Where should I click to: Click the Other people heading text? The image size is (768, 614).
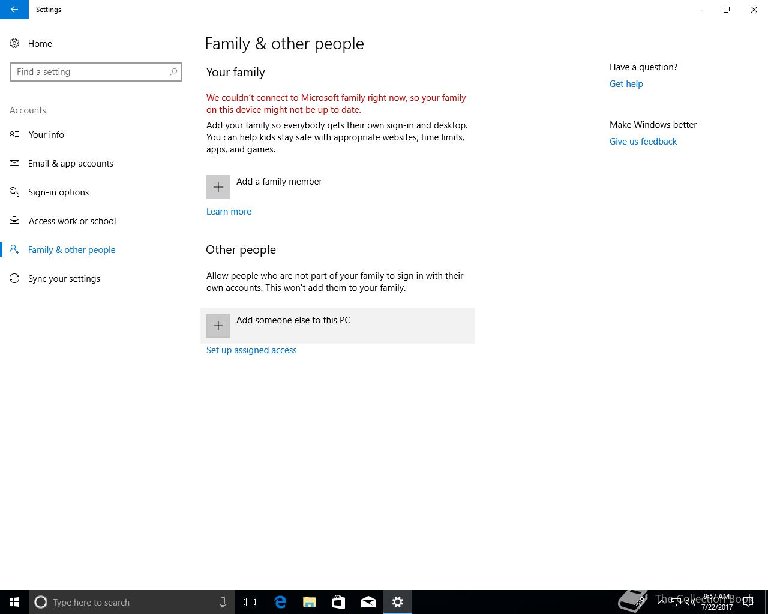click(241, 249)
